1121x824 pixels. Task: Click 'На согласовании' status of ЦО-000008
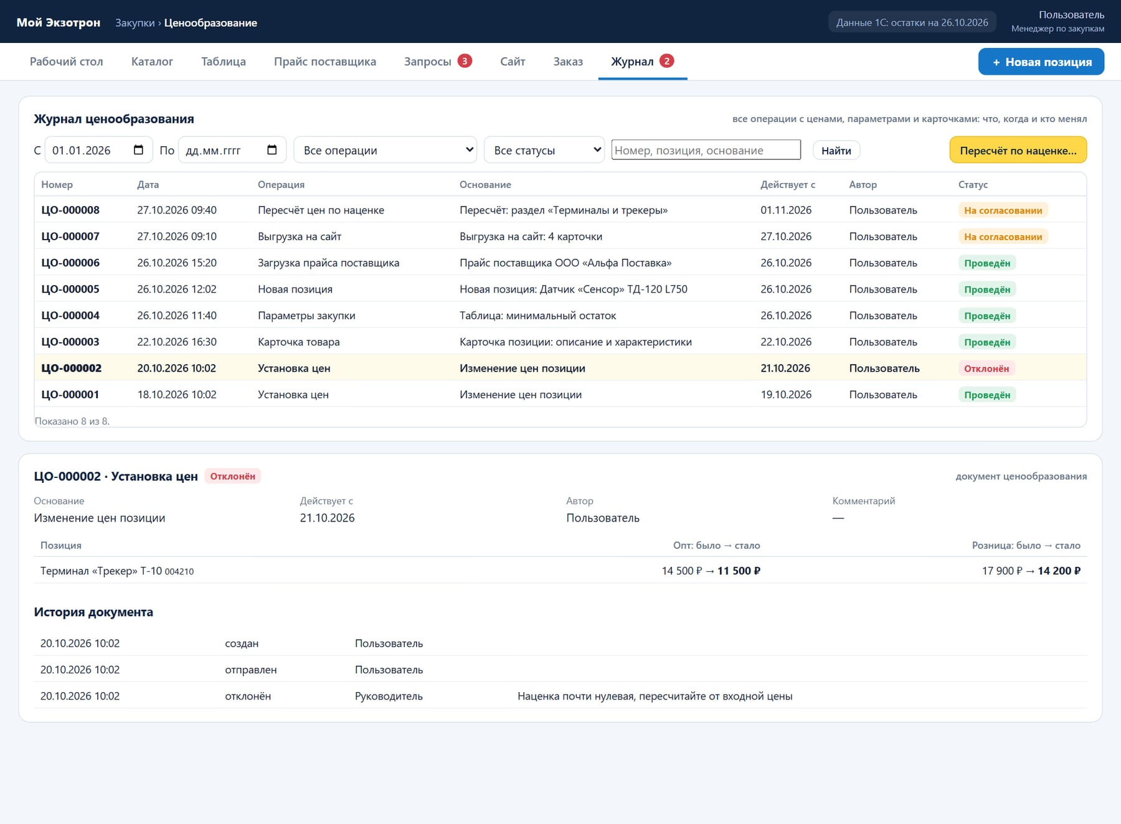1003,210
